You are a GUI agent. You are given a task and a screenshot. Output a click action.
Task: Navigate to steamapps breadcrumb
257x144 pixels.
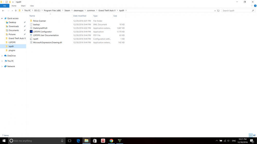coord(78,10)
